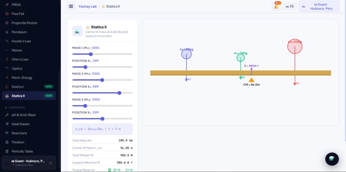
Task: Open the Projectile Motion simulation
Action: pos(29,23)
